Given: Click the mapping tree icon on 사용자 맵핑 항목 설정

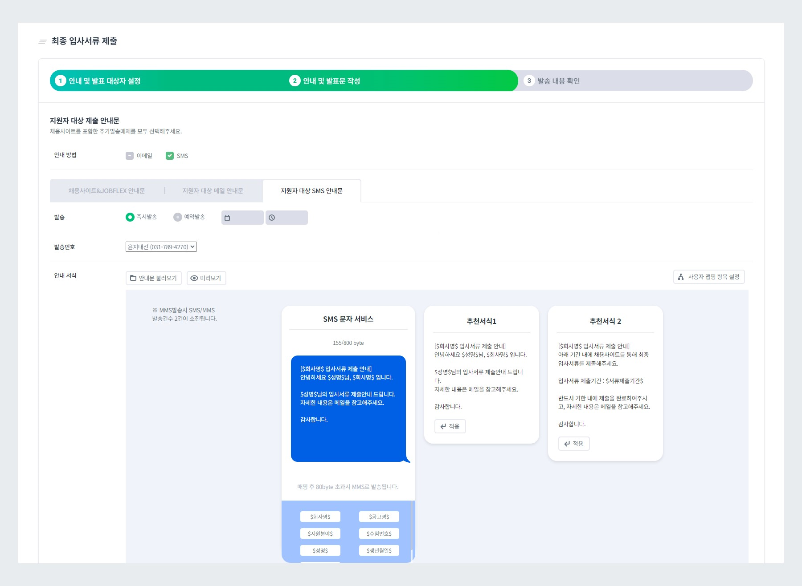Looking at the screenshot, I should 681,277.
